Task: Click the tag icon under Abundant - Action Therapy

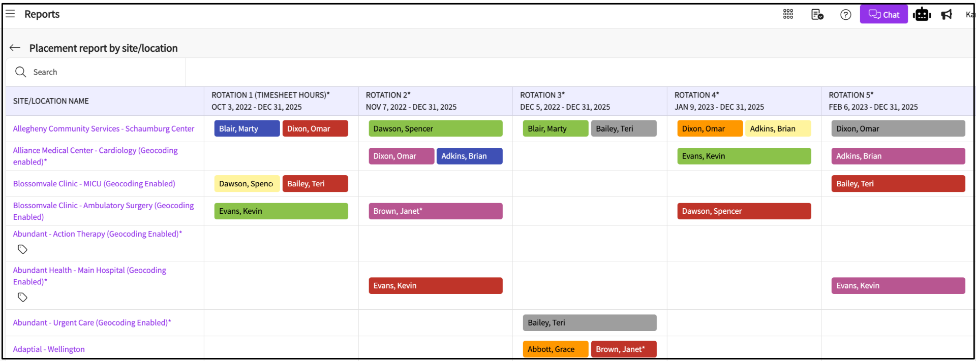Action: click(22, 249)
